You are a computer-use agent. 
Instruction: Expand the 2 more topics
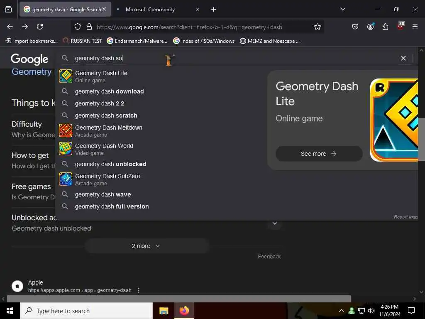147,246
